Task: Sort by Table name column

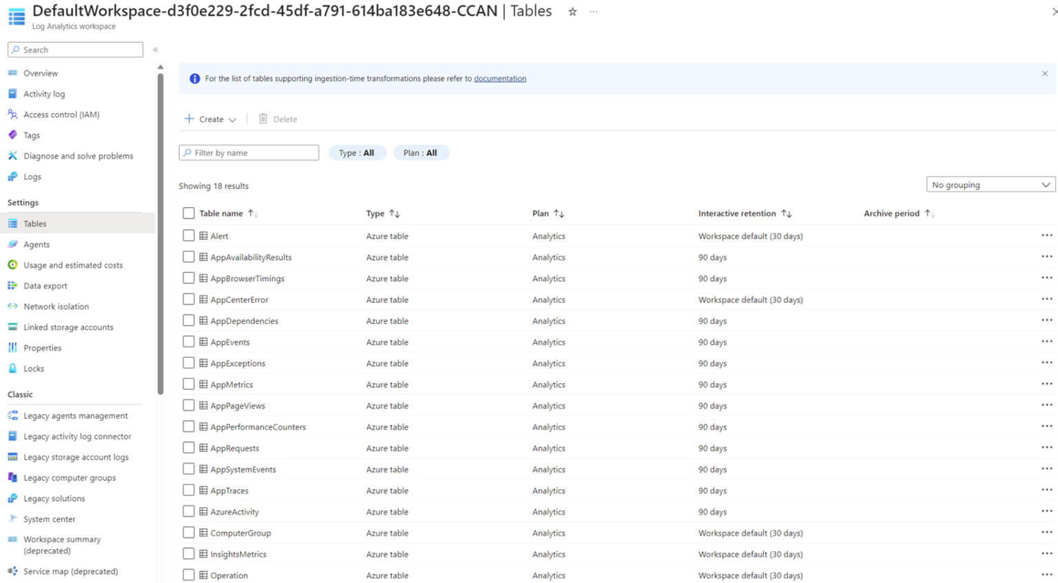Action: click(229, 214)
